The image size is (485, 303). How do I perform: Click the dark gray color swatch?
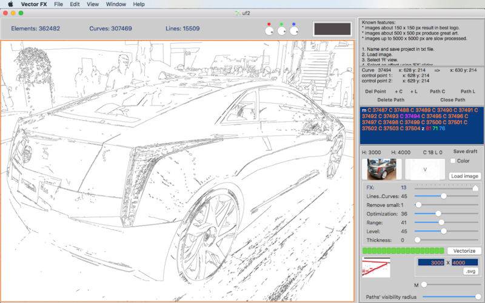[x=332, y=29]
